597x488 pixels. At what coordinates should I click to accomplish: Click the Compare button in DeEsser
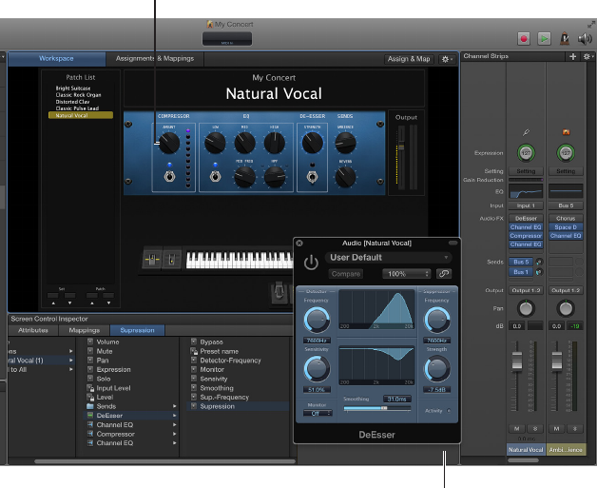tap(346, 274)
